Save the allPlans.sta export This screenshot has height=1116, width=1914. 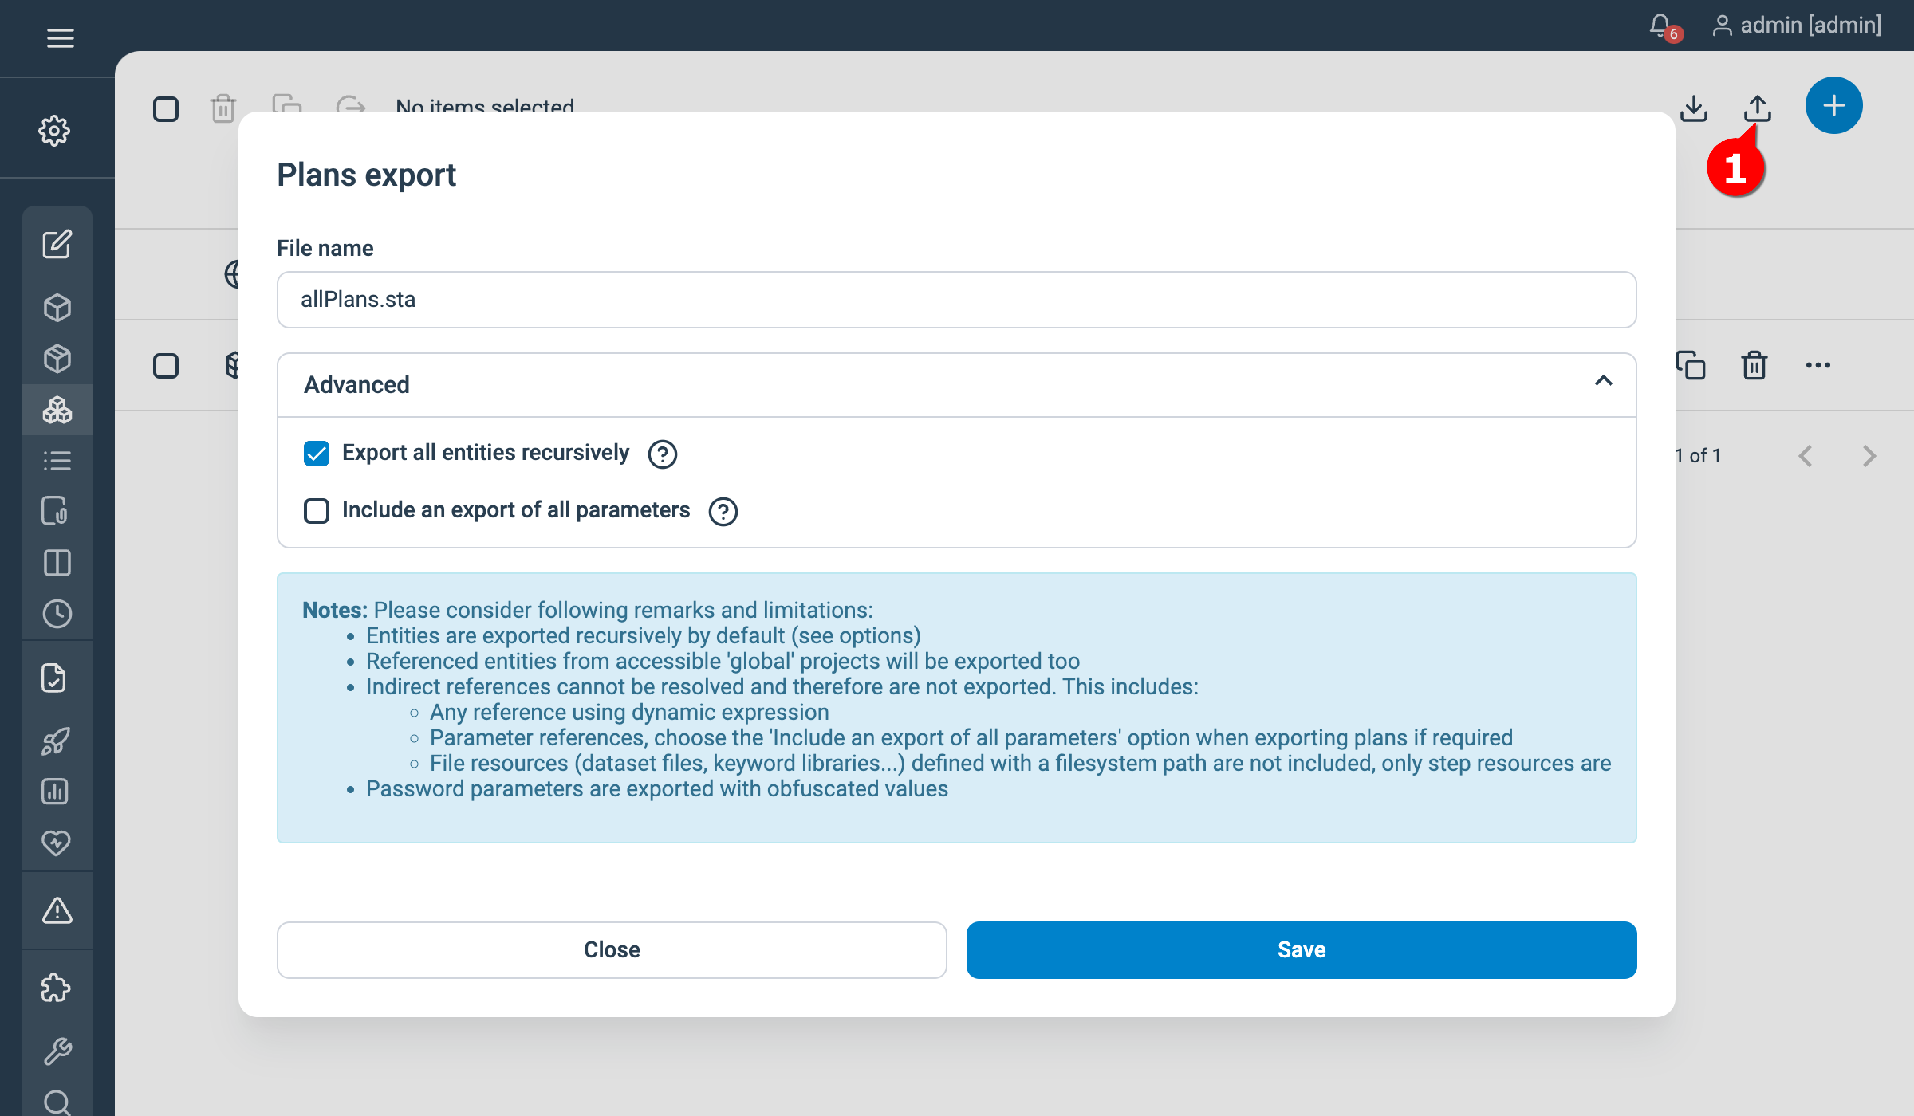coord(1300,949)
